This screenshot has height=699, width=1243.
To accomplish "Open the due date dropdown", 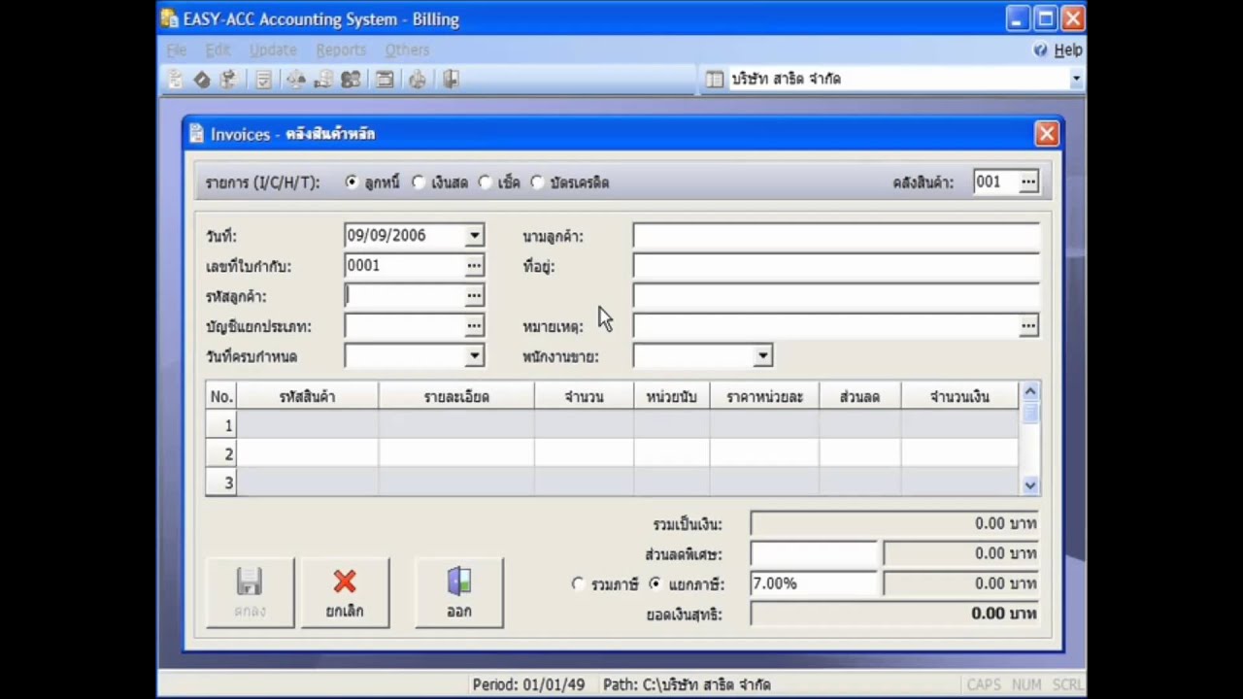I will click(474, 356).
